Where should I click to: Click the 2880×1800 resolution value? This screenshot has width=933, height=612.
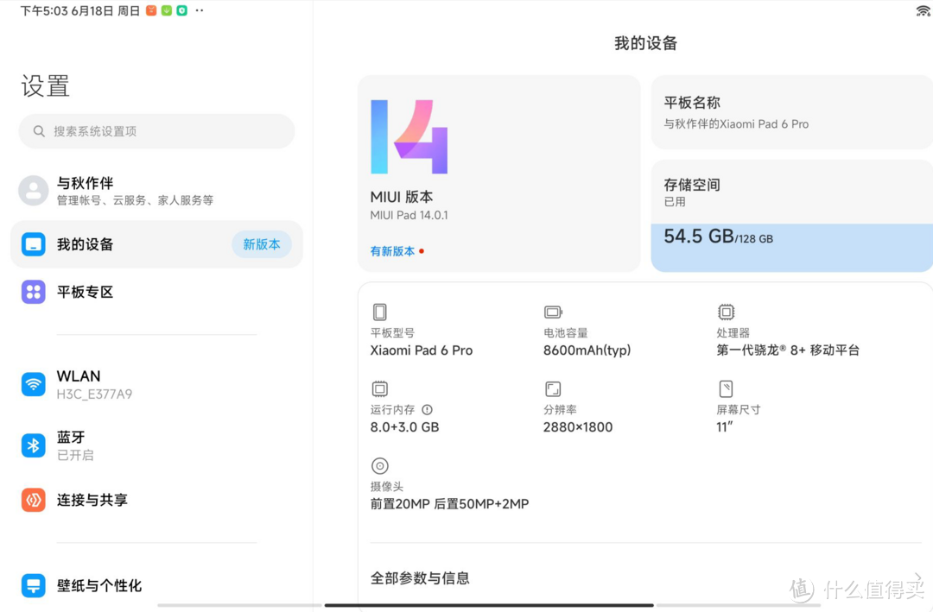point(578,427)
